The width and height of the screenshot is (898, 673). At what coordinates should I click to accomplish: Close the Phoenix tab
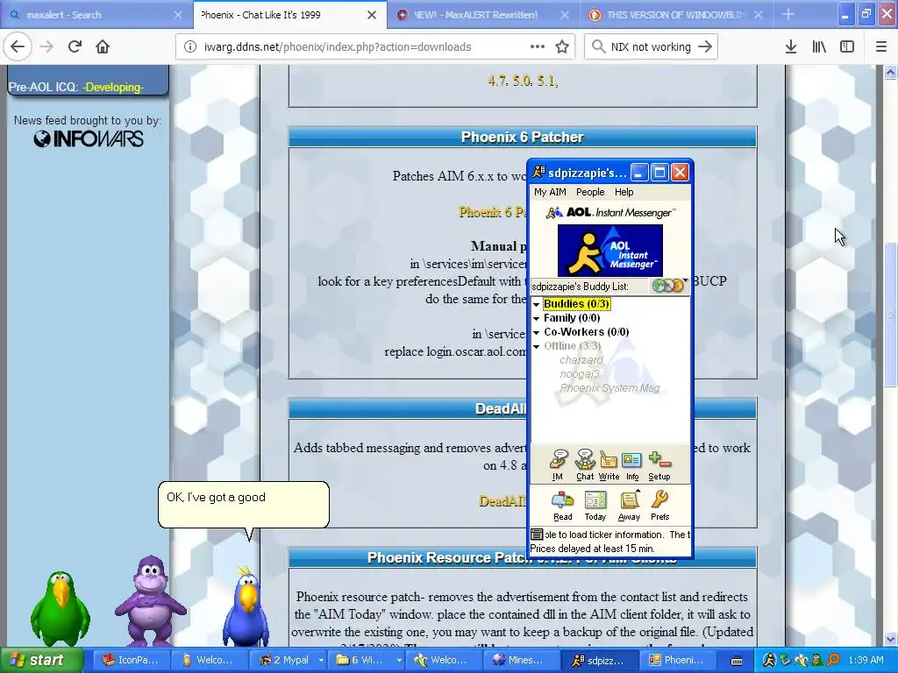click(372, 15)
